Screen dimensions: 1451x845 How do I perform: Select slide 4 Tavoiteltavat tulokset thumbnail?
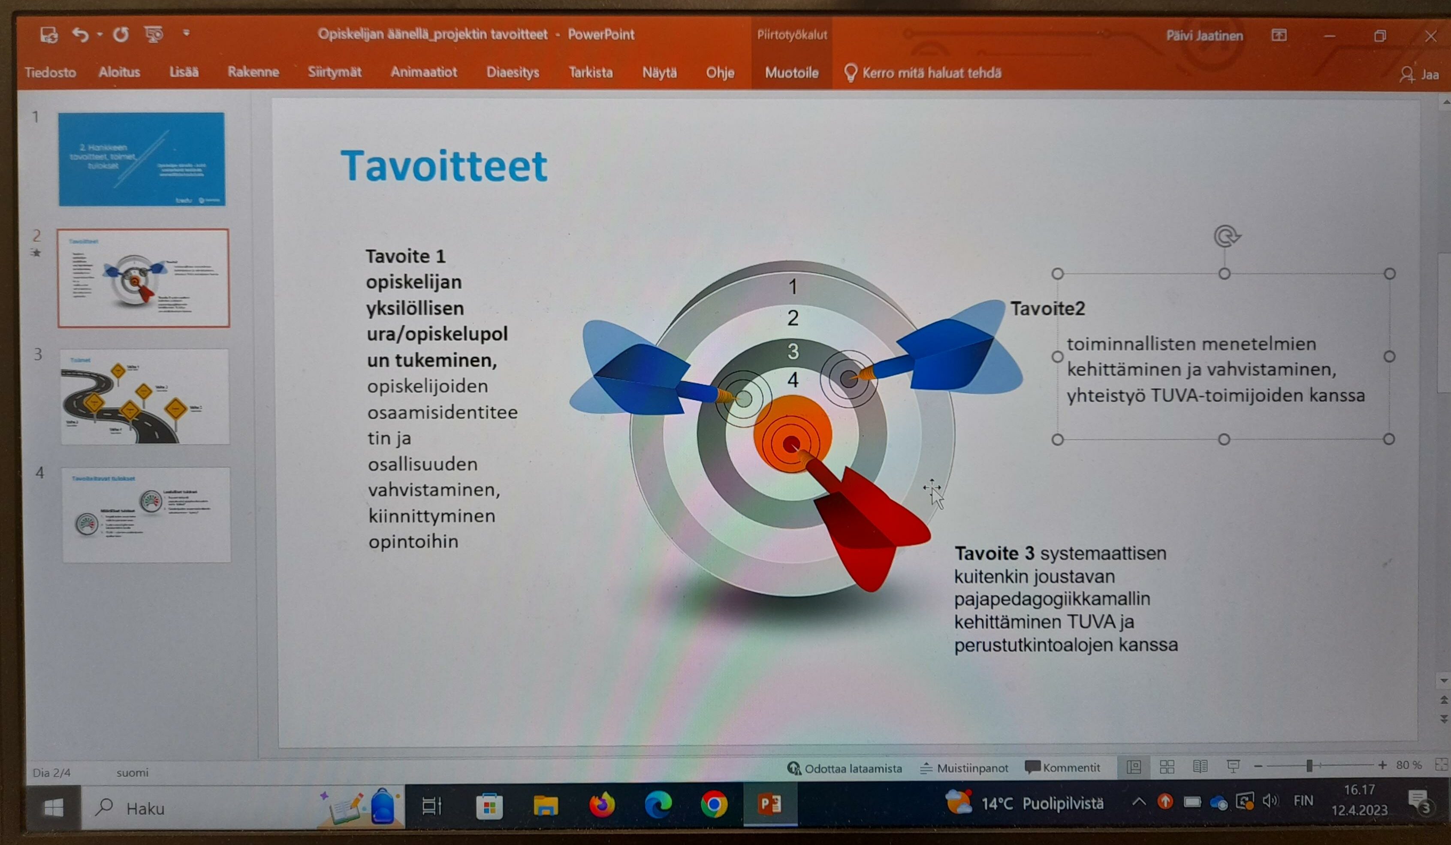[x=146, y=514]
